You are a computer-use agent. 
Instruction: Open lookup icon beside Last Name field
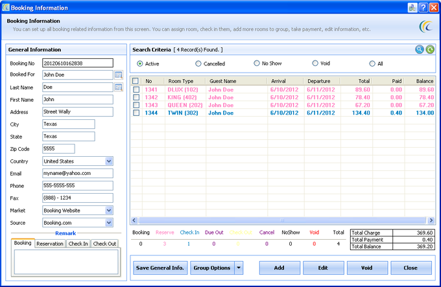coord(119,87)
